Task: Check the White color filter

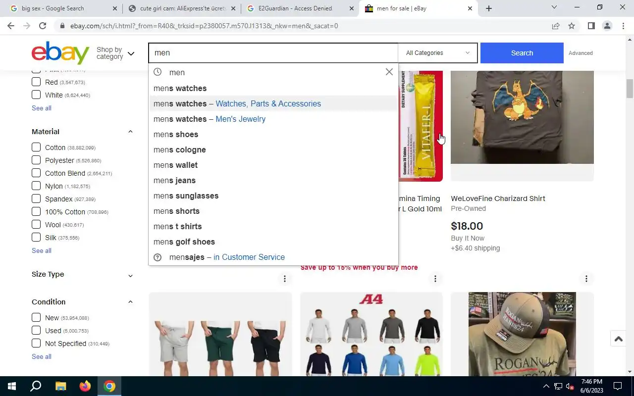Action: pyautogui.click(x=36, y=95)
